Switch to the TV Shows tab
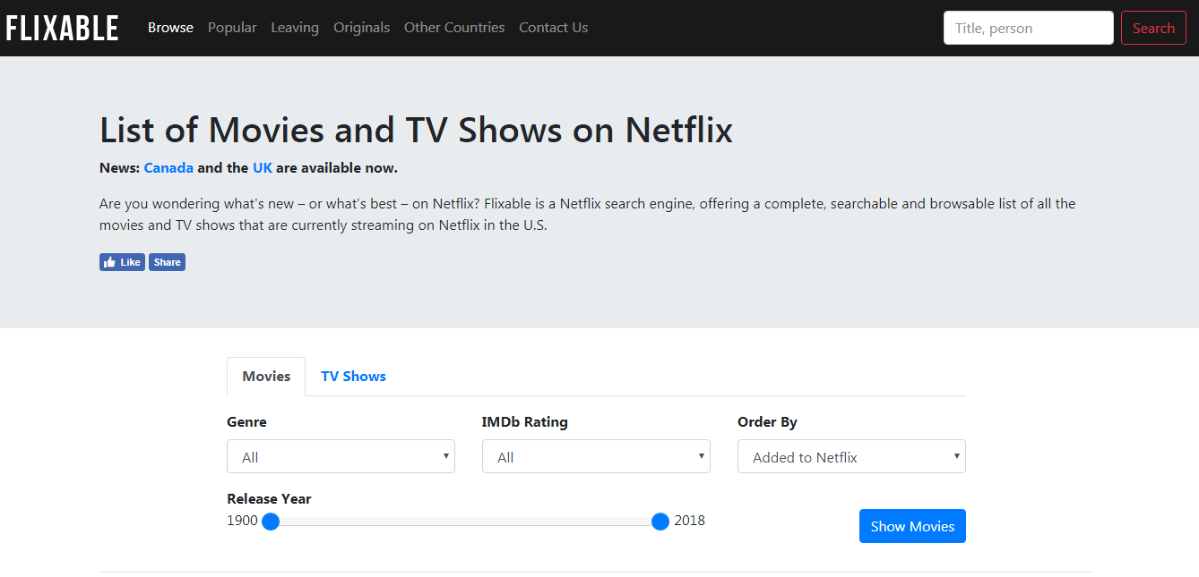This screenshot has width=1199, height=577. pyautogui.click(x=353, y=376)
